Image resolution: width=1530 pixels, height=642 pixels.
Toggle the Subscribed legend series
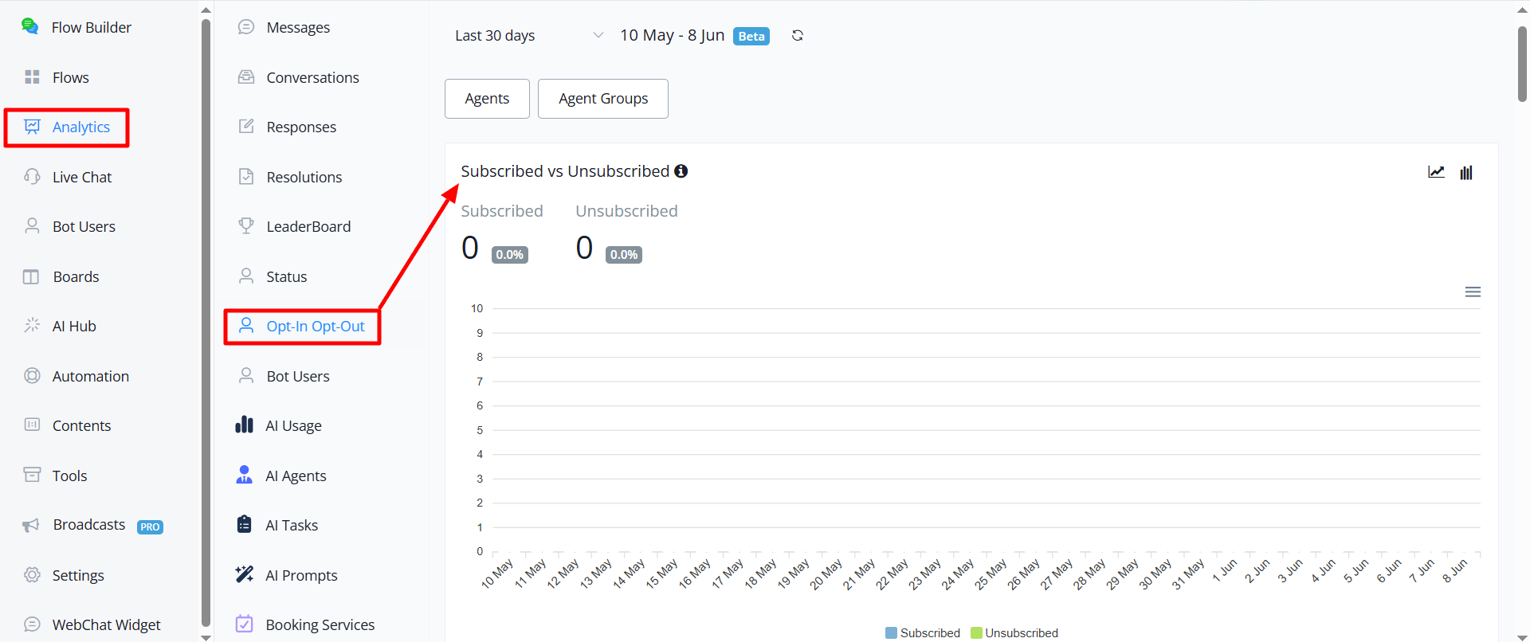coord(923,632)
